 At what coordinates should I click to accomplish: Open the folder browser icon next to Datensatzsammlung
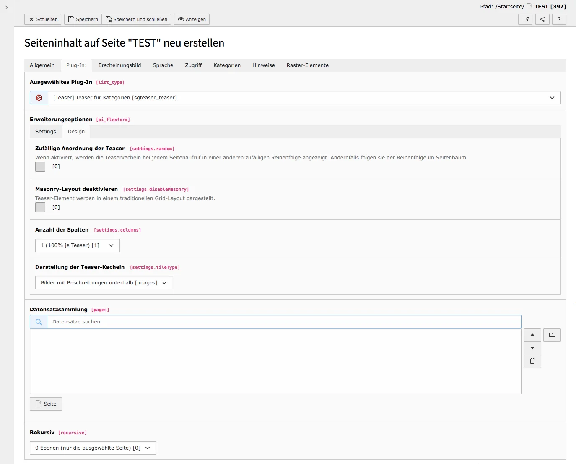pos(552,335)
